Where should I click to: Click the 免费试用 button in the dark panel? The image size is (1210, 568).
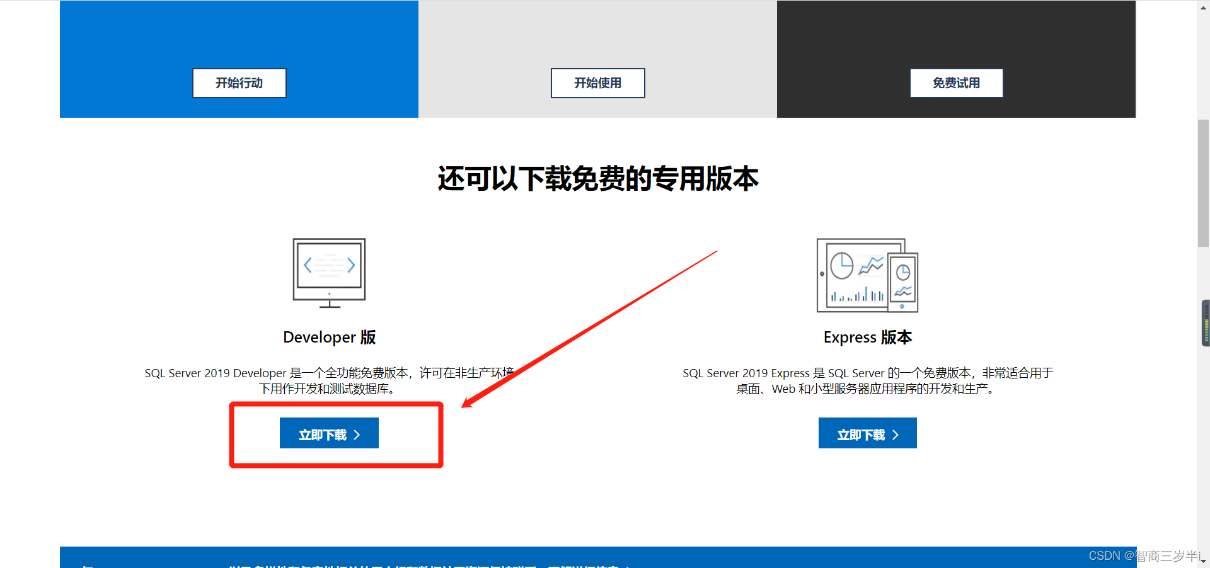point(957,83)
